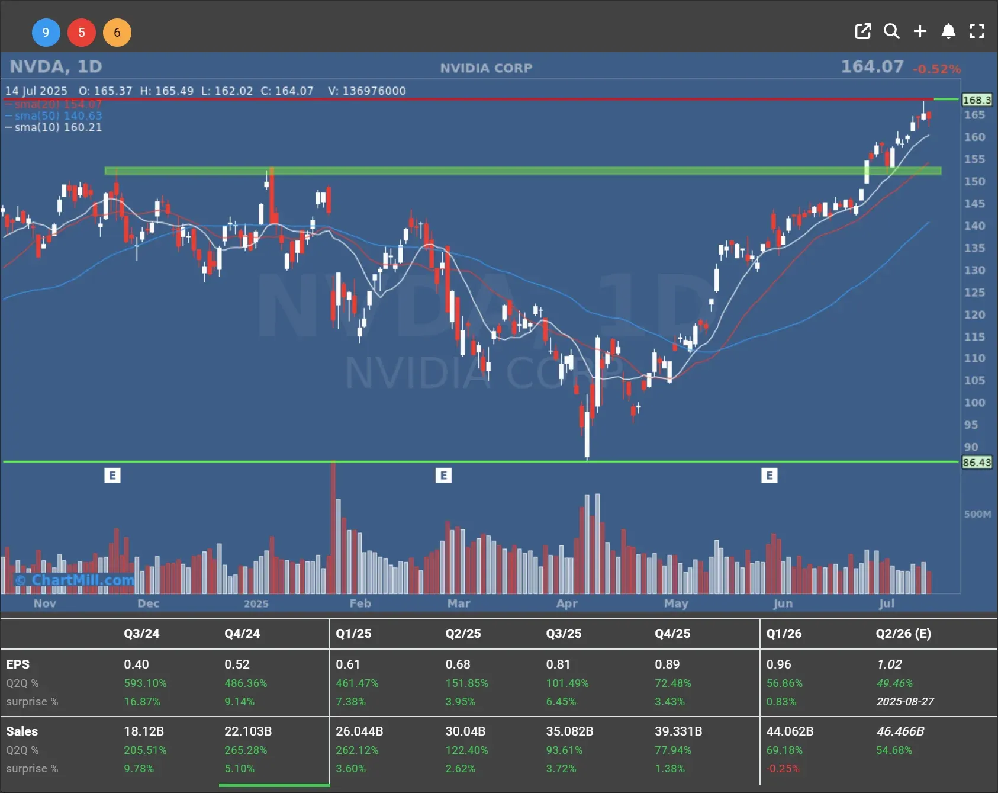Click Sales value 26.044B
Viewport: 998px width, 793px height.
pos(359,731)
